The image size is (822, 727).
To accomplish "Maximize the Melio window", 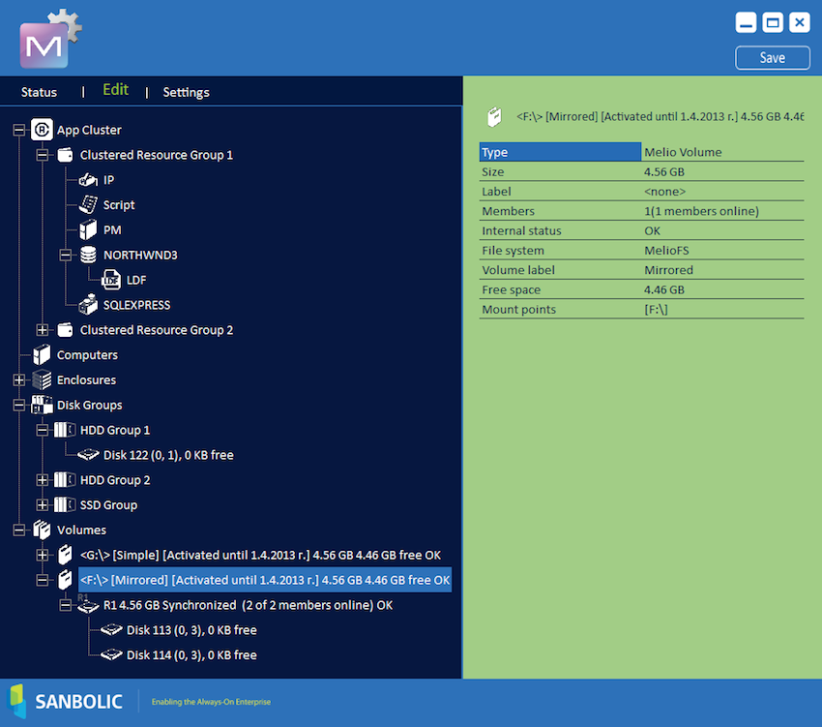I will [773, 22].
